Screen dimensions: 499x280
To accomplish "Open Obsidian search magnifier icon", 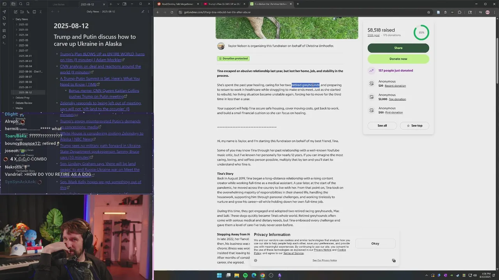I will coord(21,4).
